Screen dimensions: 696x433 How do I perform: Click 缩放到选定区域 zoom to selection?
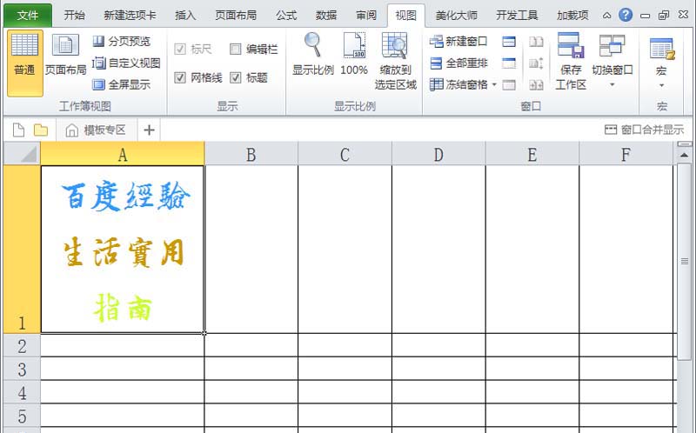pyautogui.click(x=395, y=61)
